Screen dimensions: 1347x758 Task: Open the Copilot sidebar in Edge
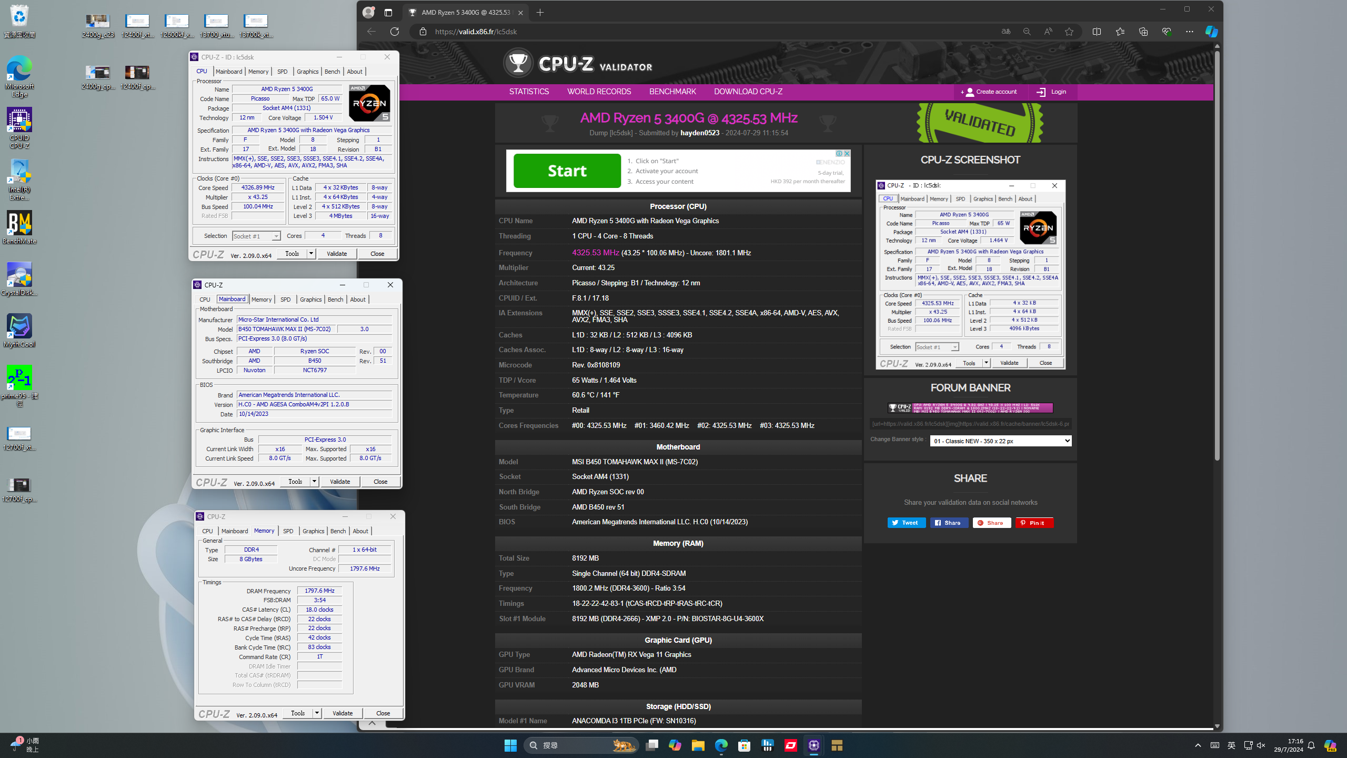[x=1211, y=32]
